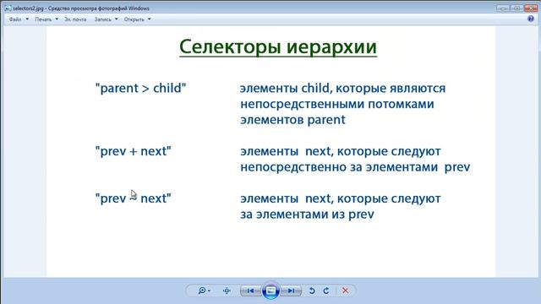Open the zoom magnifier control
This screenshot has width=541, height=304.
click(203, 290)
